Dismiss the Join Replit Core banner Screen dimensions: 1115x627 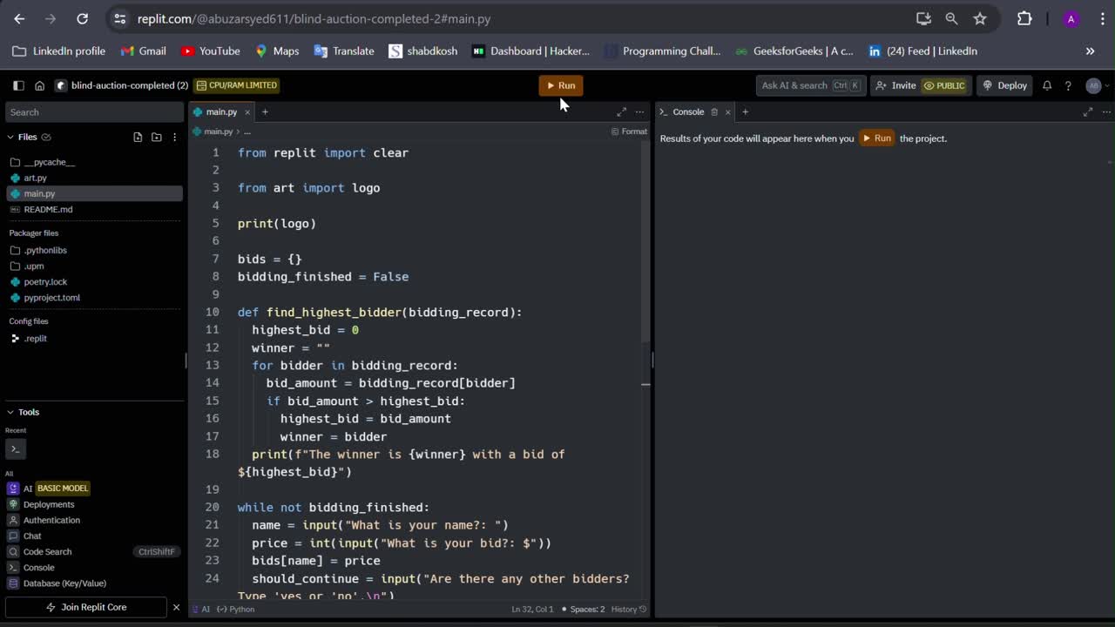(x=176, y=607)
